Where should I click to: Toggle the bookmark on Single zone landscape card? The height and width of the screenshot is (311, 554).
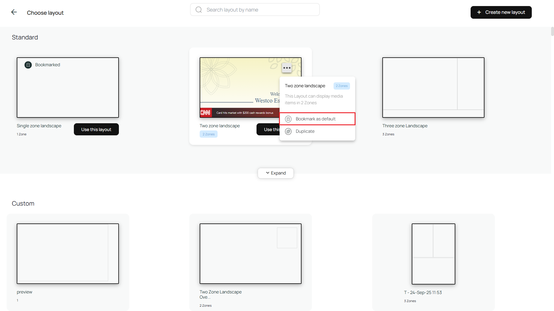coord(28,65)
